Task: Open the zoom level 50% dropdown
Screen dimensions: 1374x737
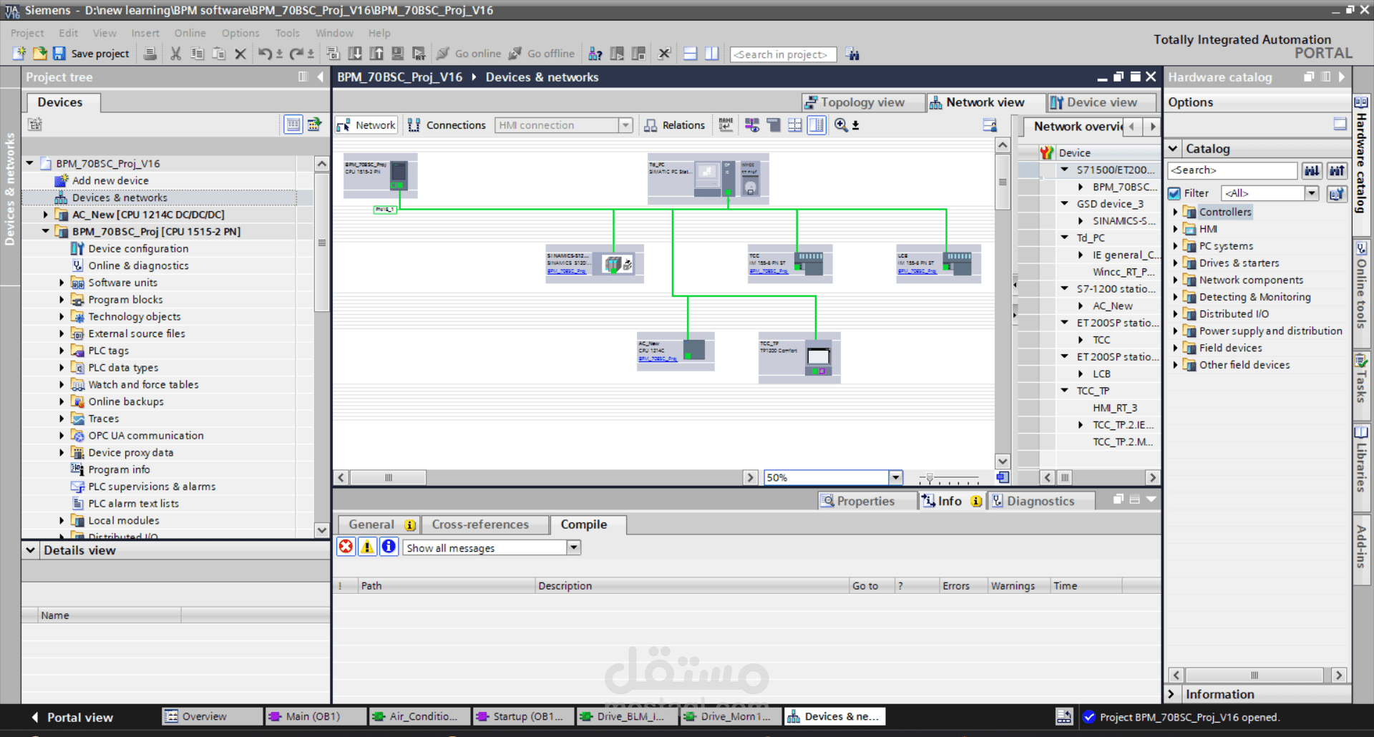Action: point(895,477)
